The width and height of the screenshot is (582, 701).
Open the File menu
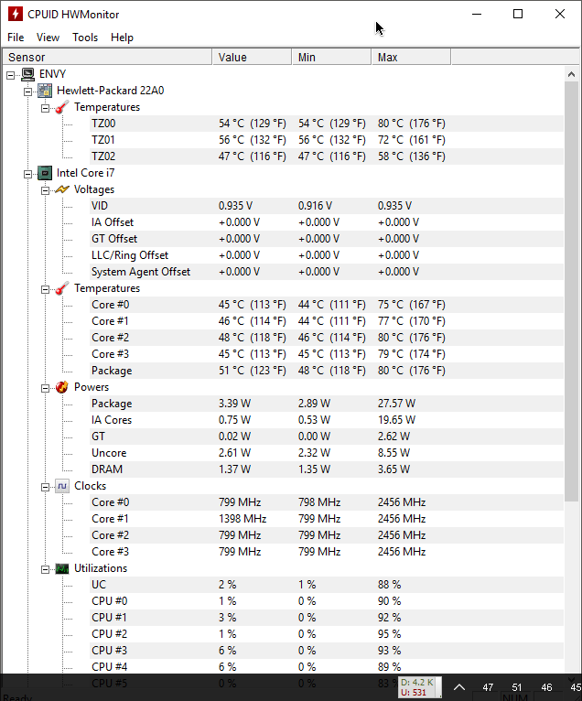tap(16, 38)
